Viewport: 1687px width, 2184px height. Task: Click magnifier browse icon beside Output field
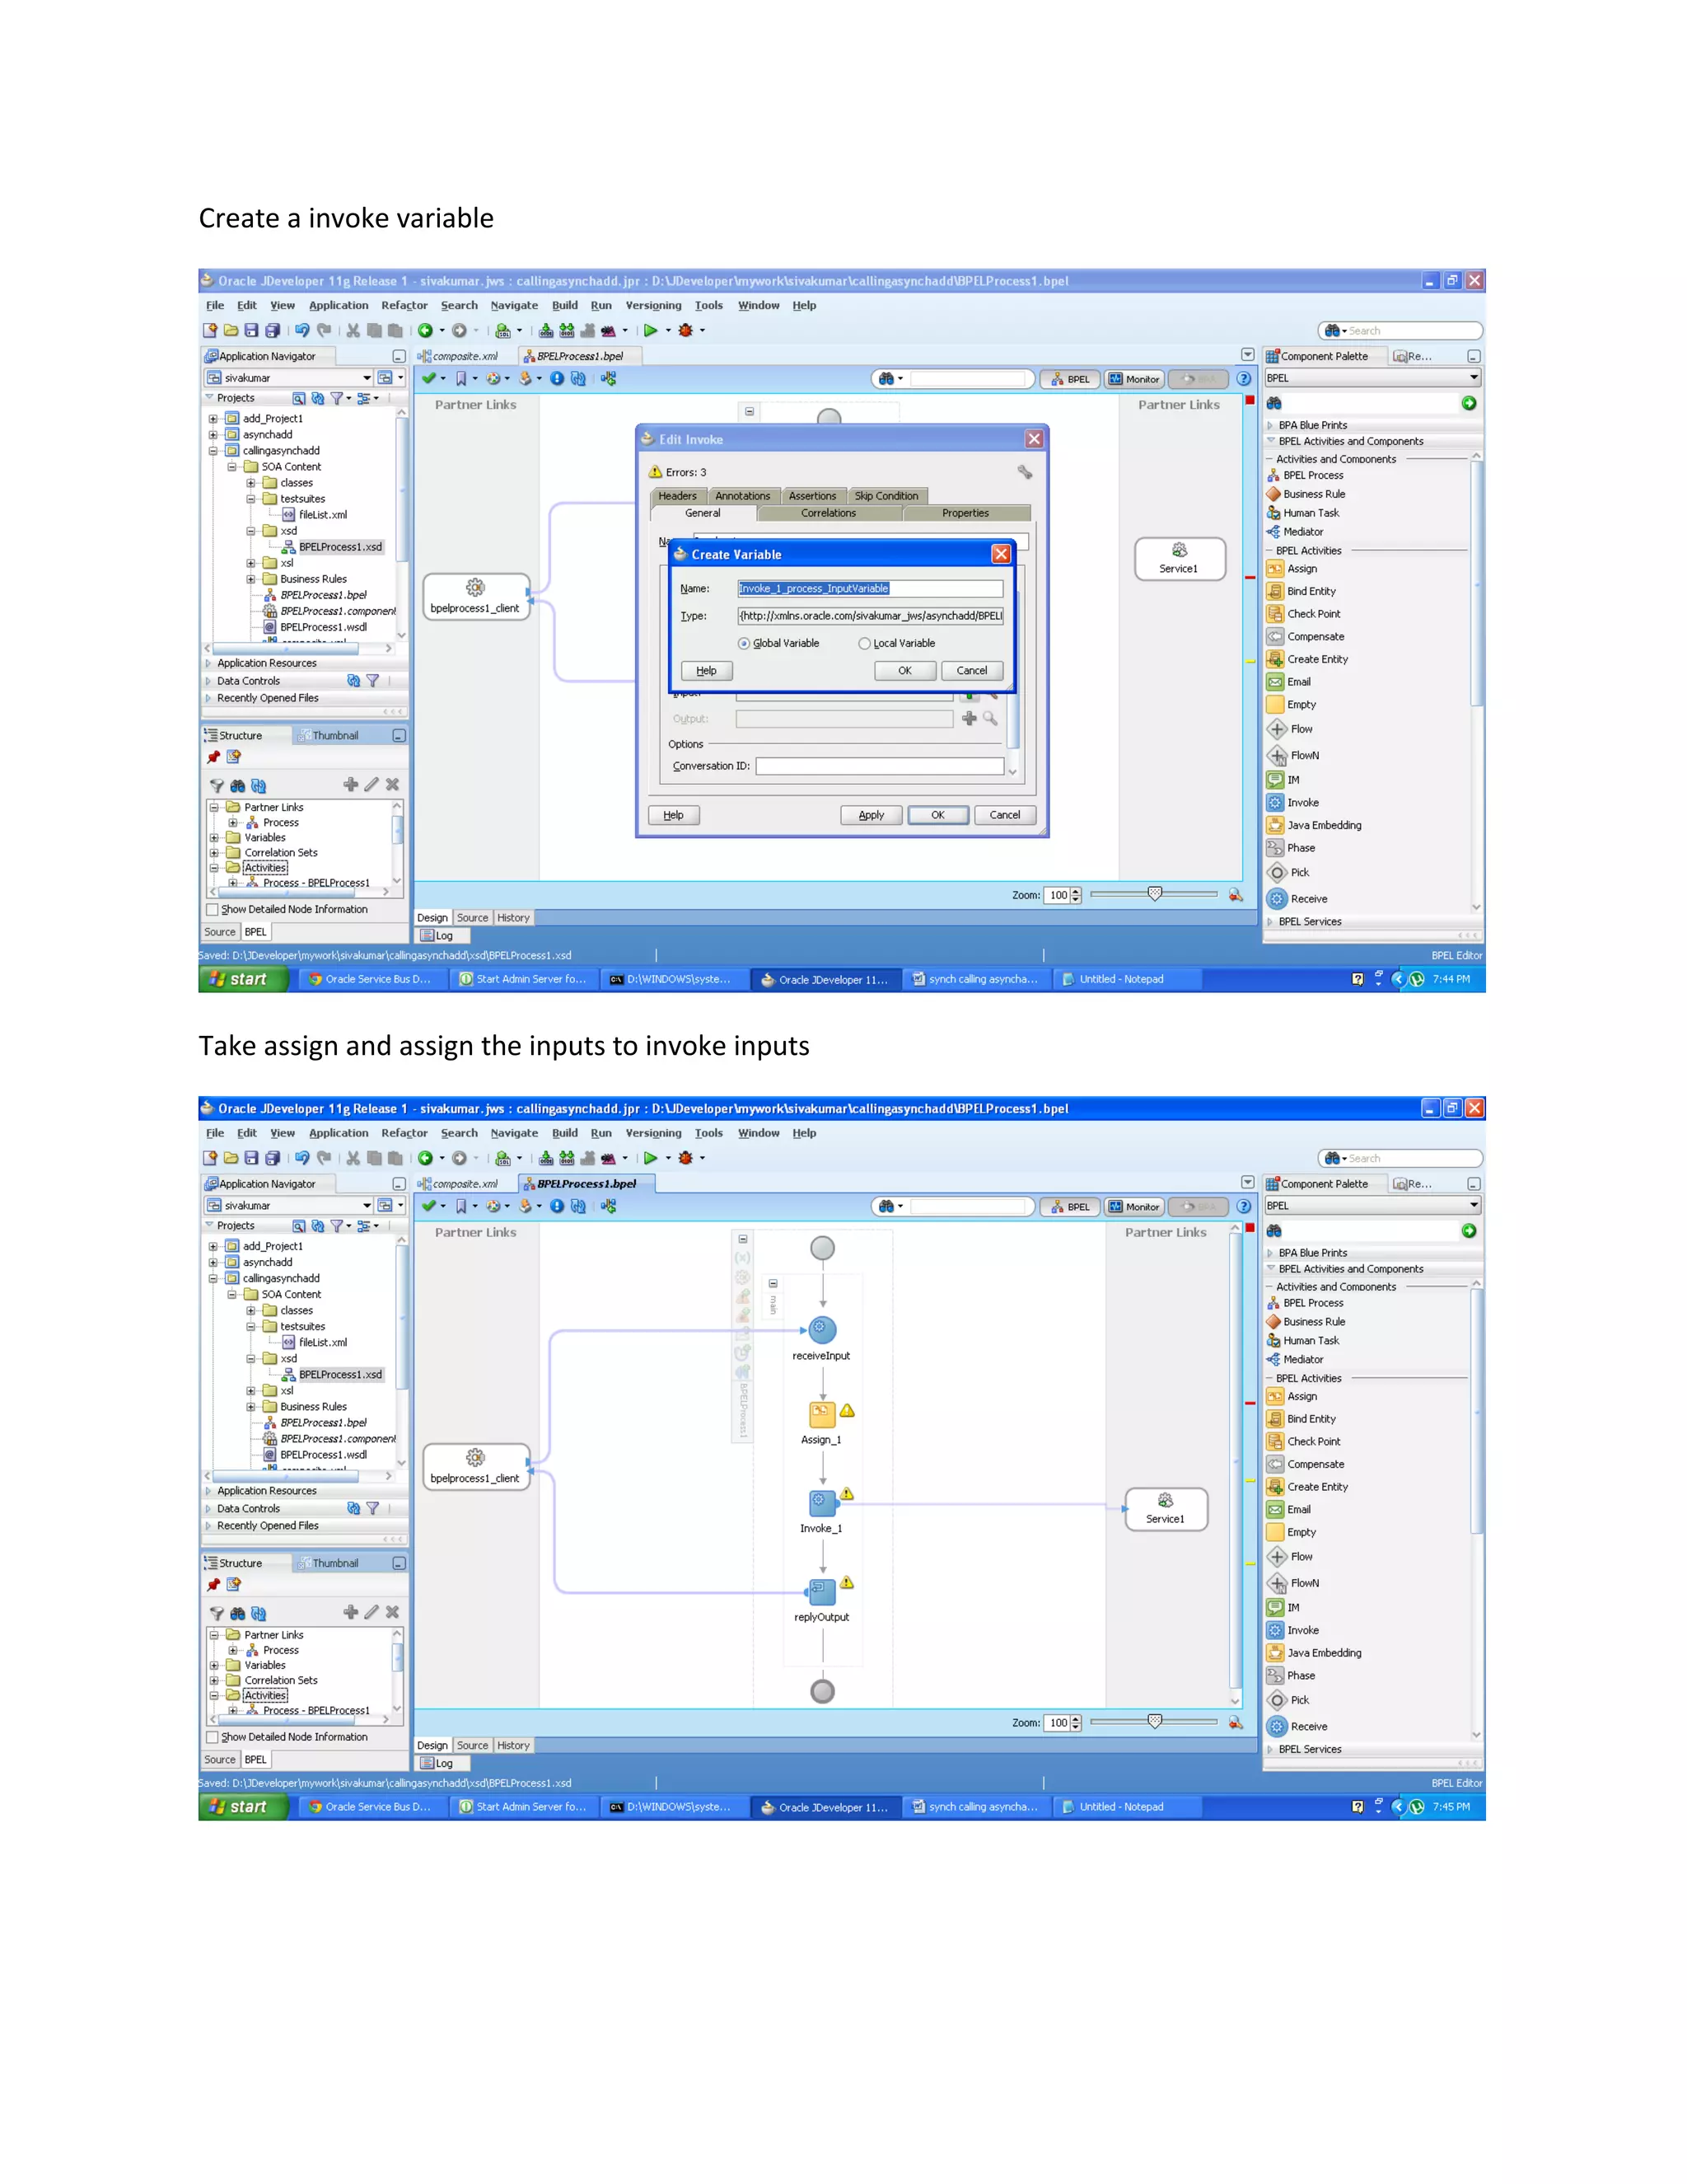coord(990,718)
